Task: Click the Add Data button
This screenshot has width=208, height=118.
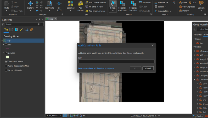Action: point(81,6)
